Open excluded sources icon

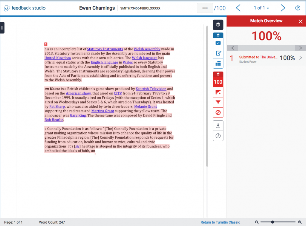click(218, 112)
